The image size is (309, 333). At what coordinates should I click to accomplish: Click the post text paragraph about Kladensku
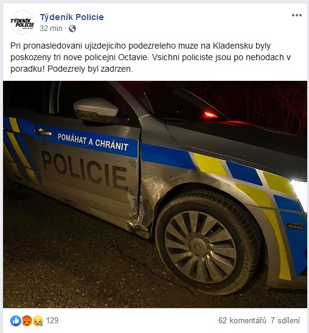pos(150,57)
